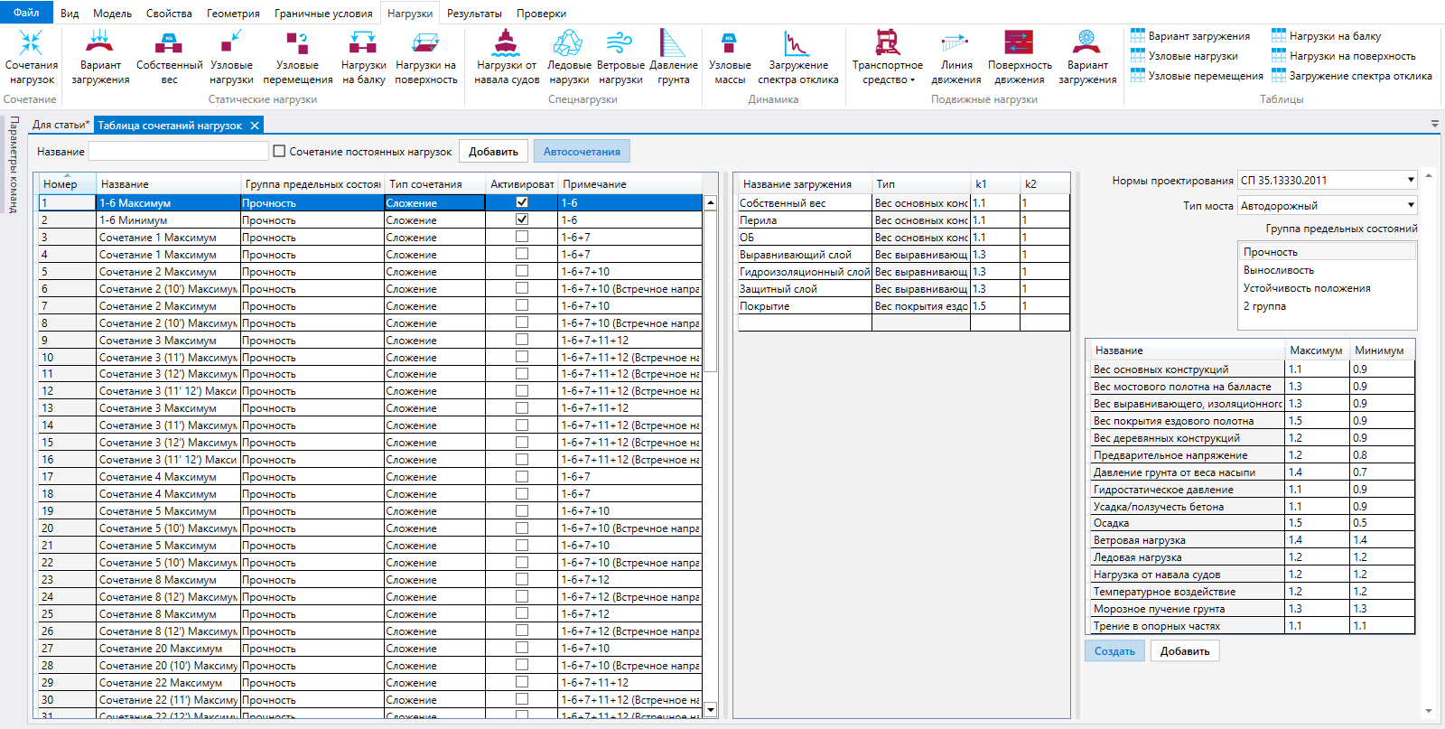Select the Перила load case row
Viewport: 1445px width, 729px height.
pyautogui.click(x=904, y=220)
